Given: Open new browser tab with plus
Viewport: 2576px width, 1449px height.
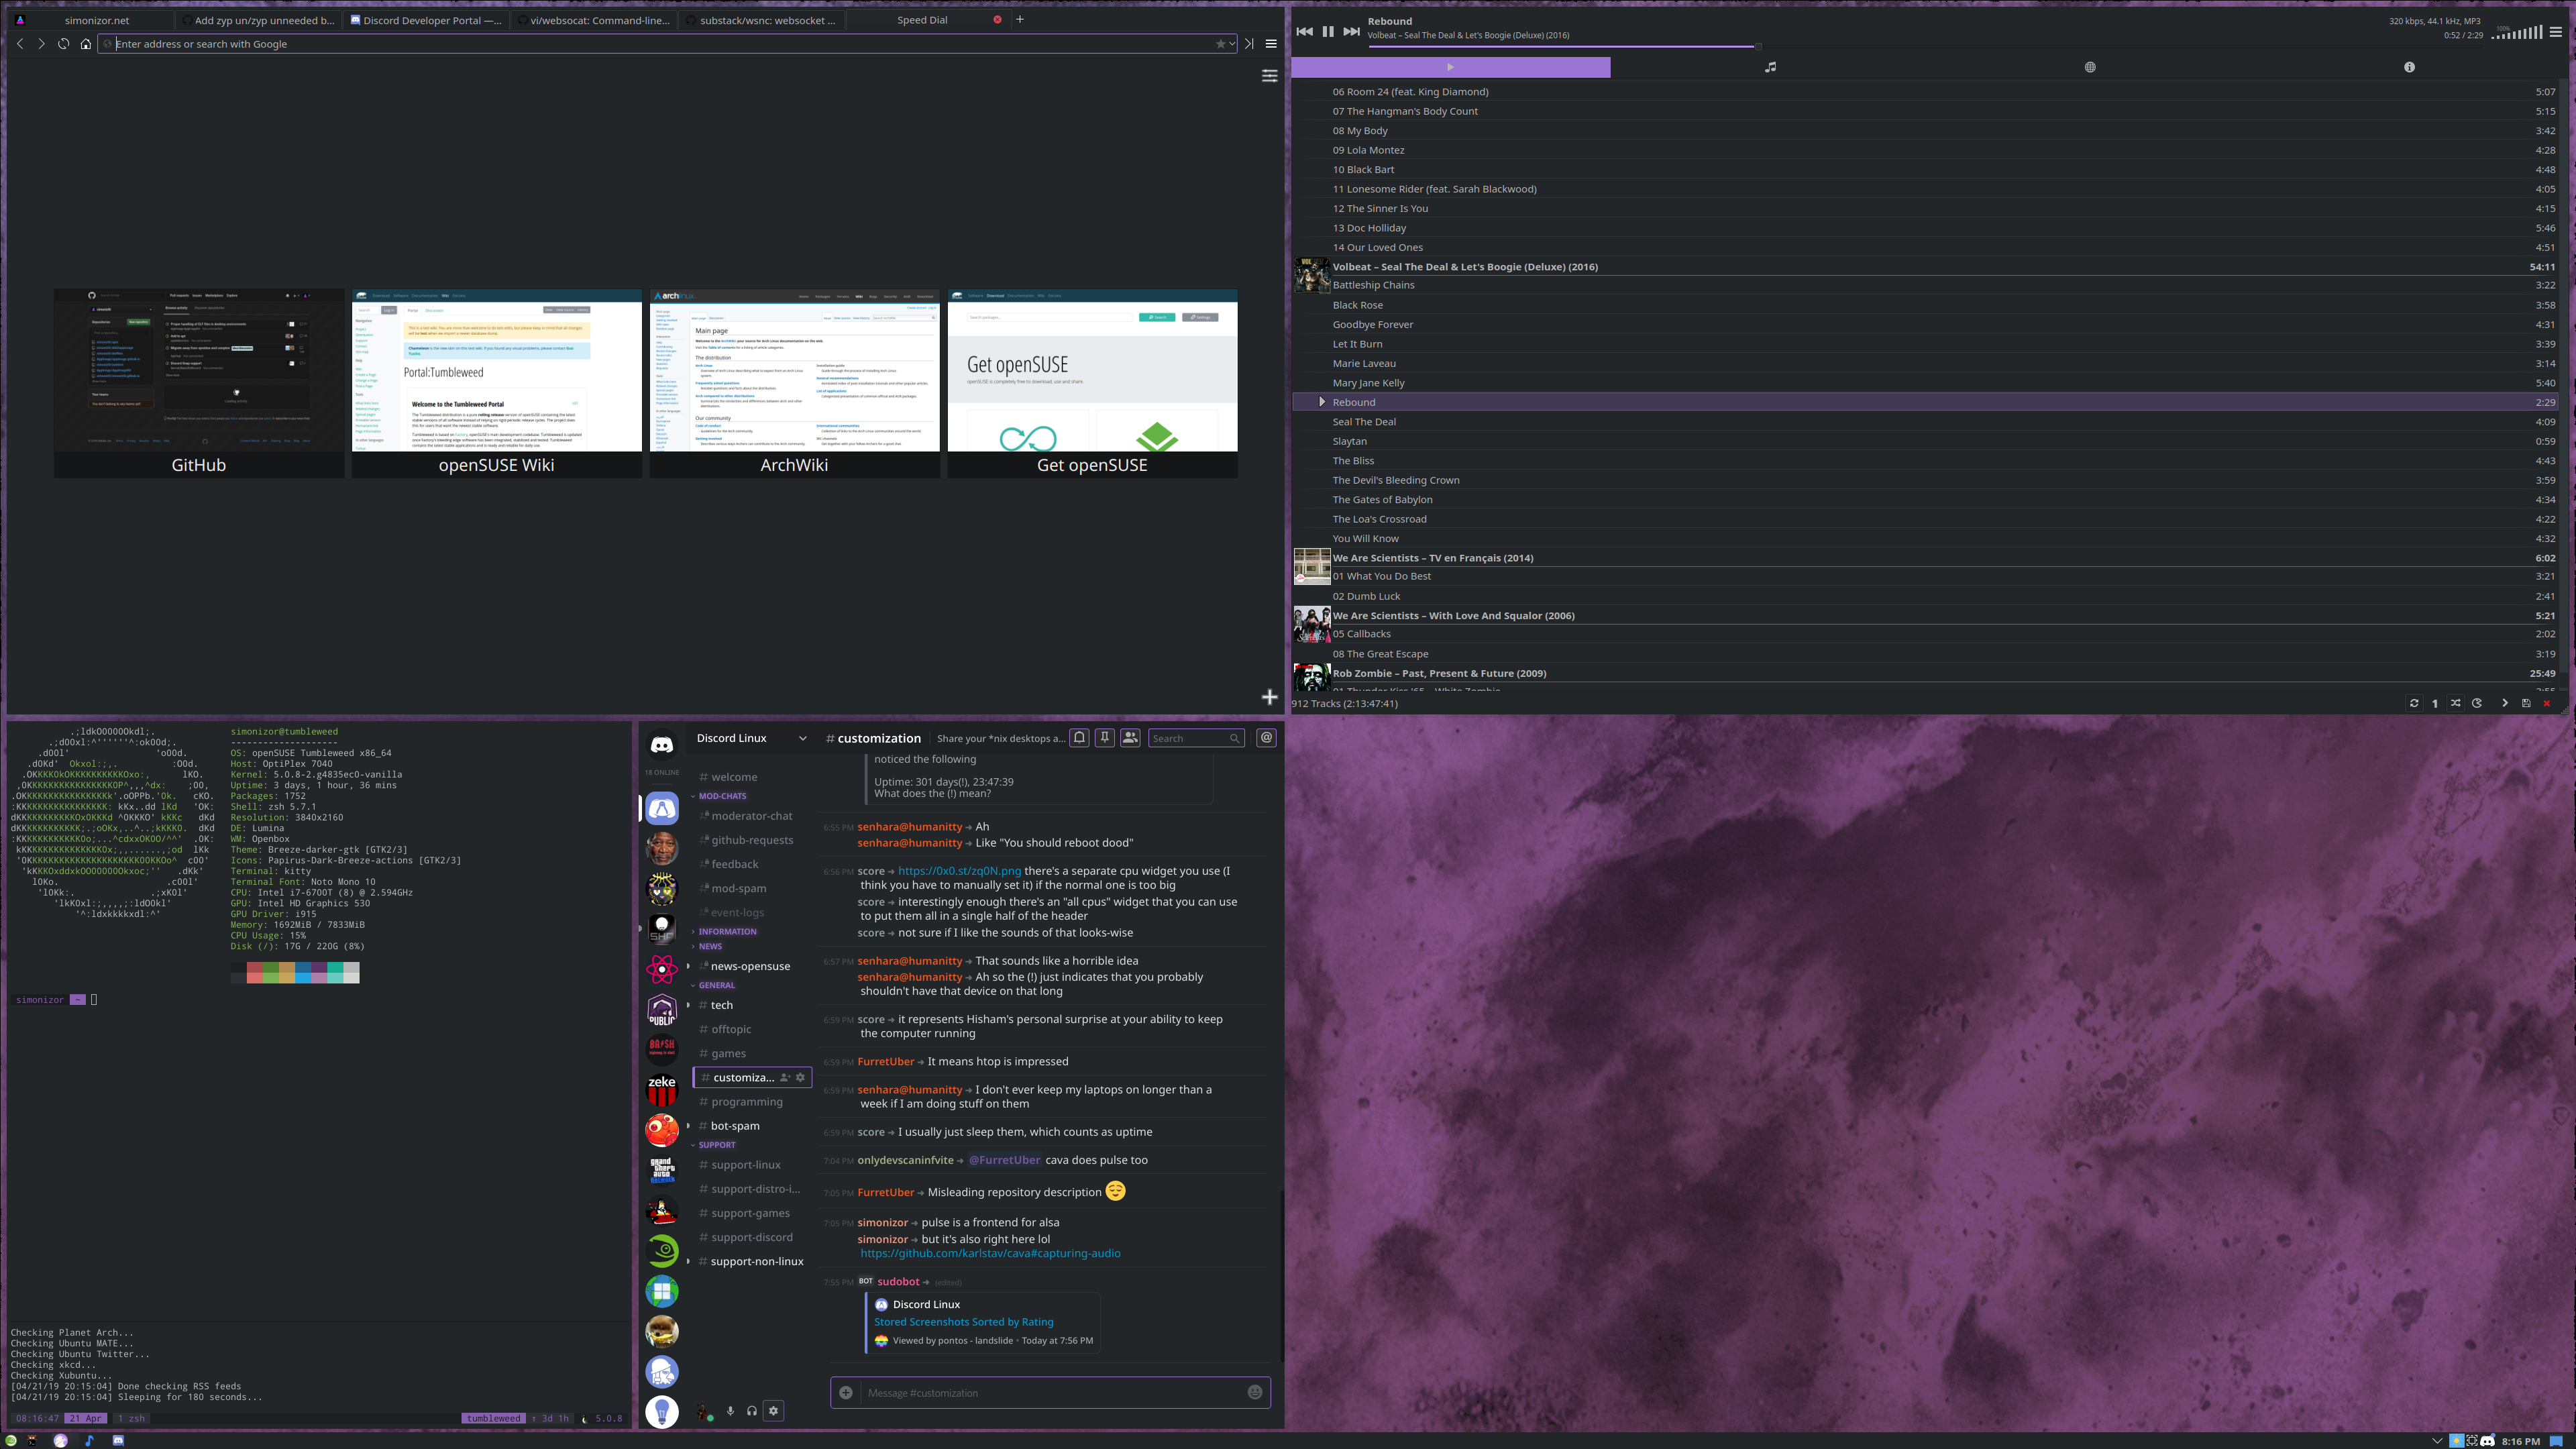Looking at the screenshot, I should 1020,19.
